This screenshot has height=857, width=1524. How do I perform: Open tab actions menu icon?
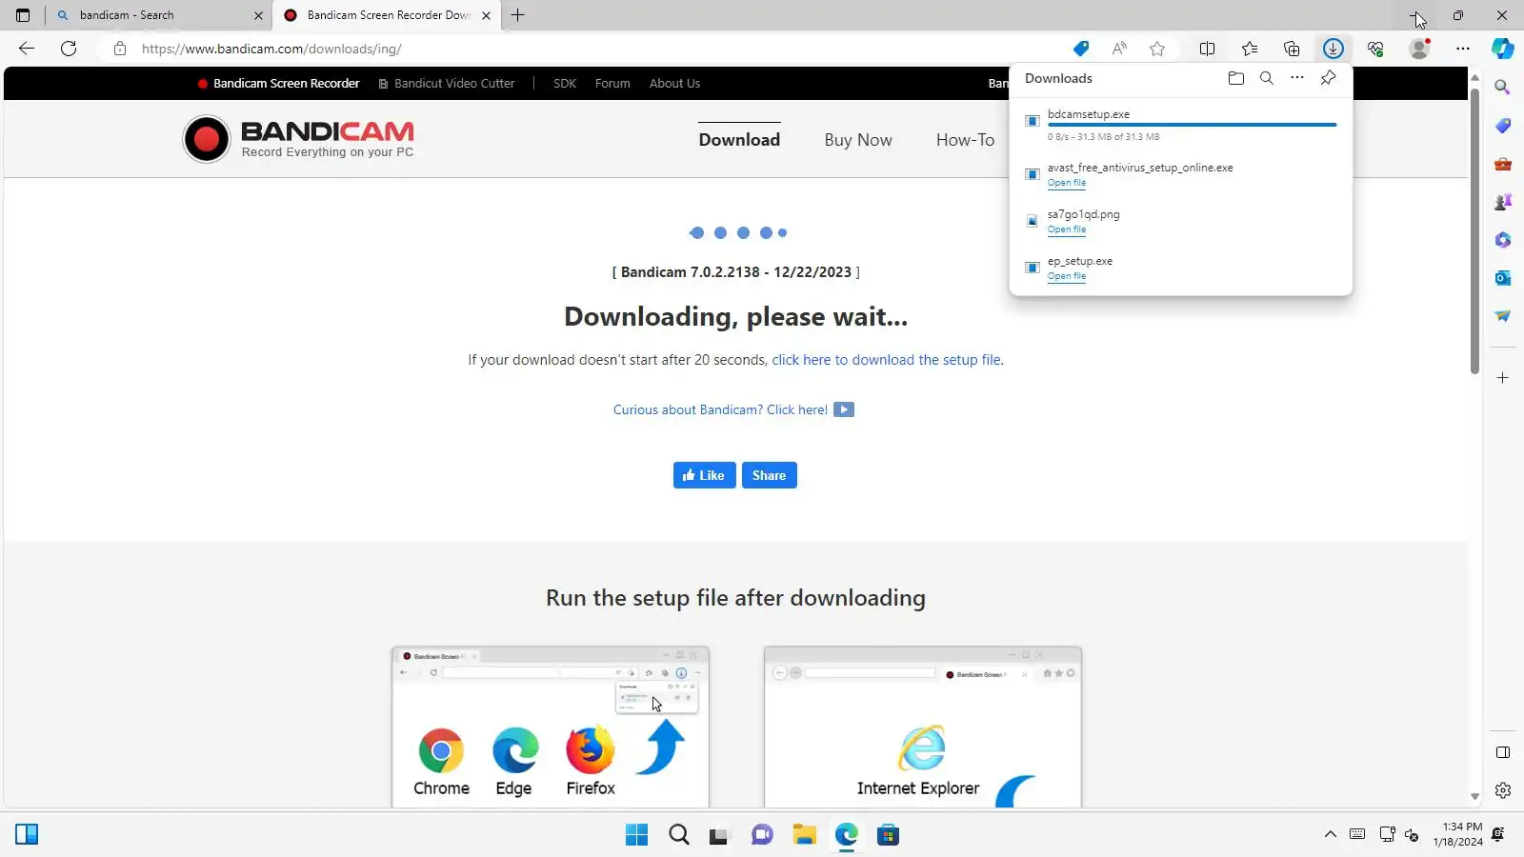pos(23,15)
